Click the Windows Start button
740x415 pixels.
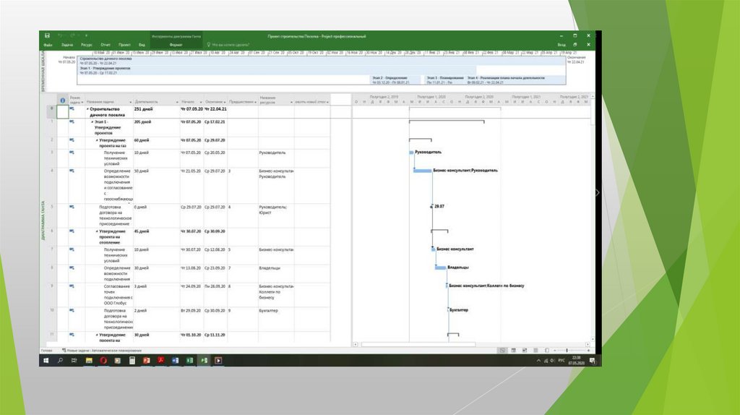tap(47, 359)
